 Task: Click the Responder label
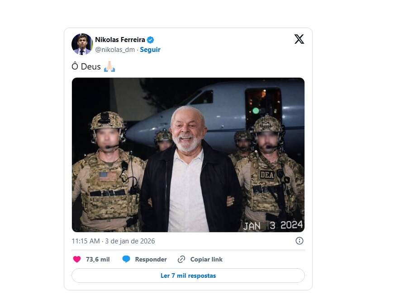151,259
